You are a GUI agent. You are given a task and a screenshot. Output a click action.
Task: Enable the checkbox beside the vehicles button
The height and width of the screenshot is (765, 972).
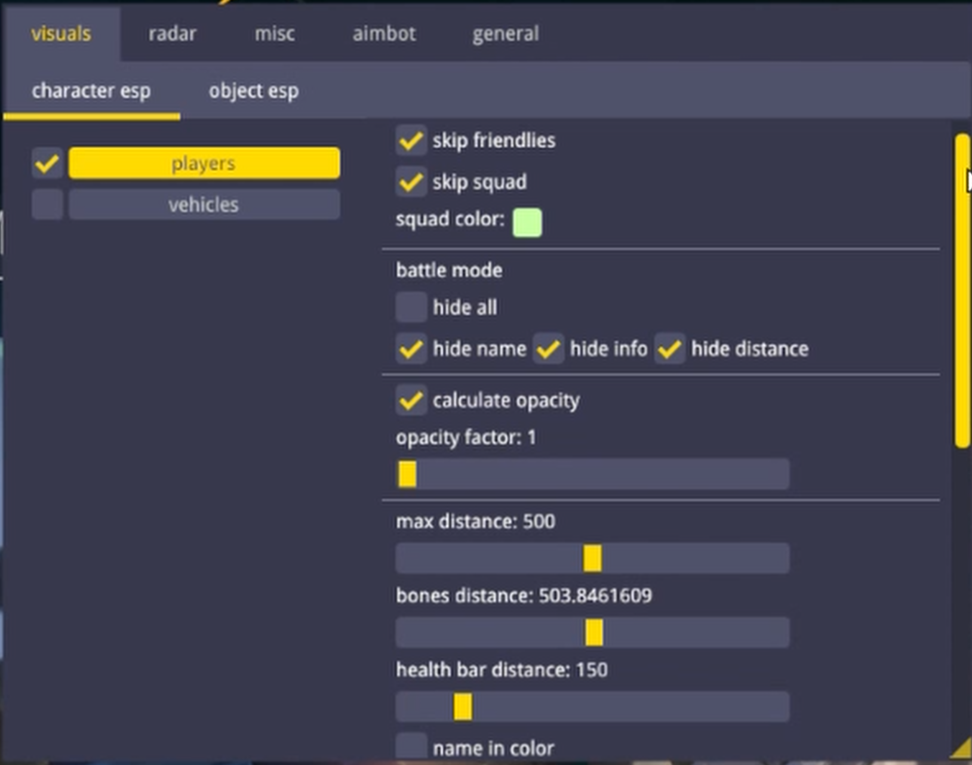point(47,205)
